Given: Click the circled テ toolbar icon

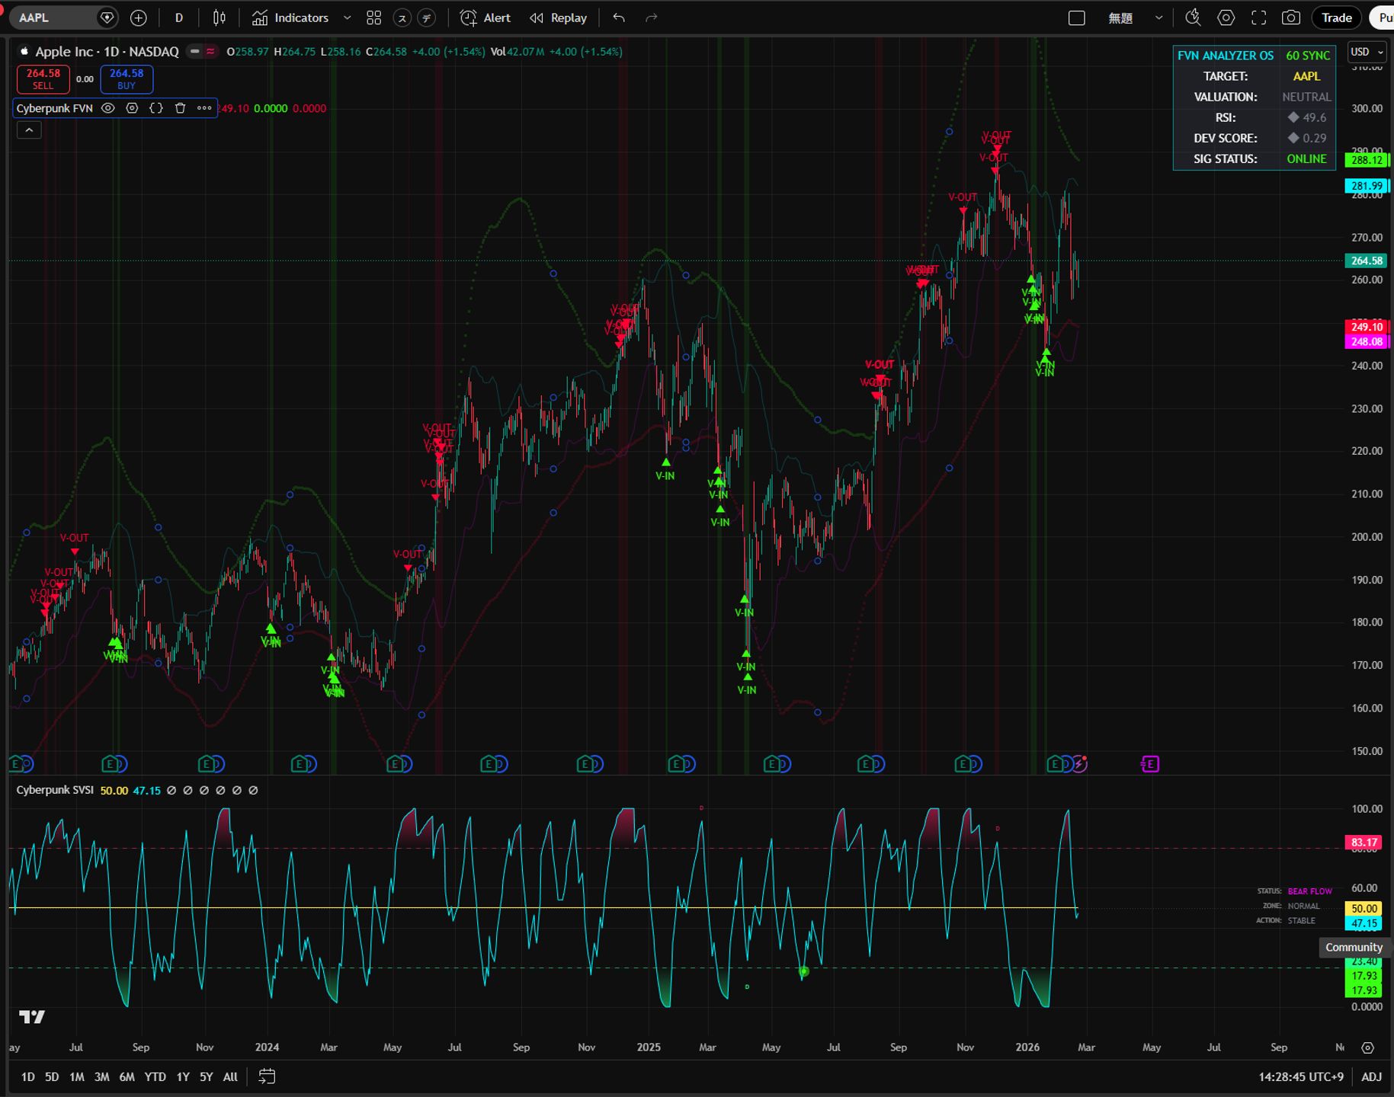Looking at the screenshot, I should (x=427, y=18).
